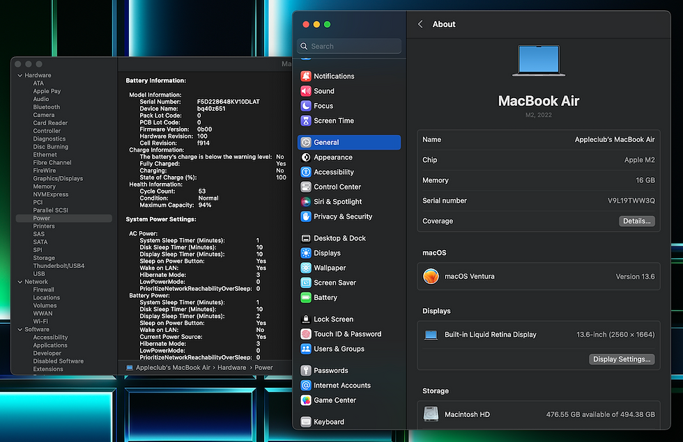The width and height of the screenshot is (683, 442).
Task: Select Thunderbolt/USB4 in Hardware list
Action: (59, 266)
